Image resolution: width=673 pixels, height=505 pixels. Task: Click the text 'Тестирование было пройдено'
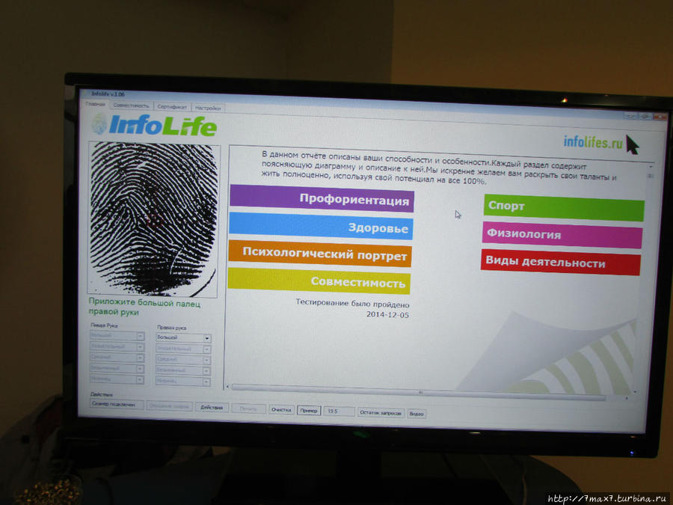352,303
